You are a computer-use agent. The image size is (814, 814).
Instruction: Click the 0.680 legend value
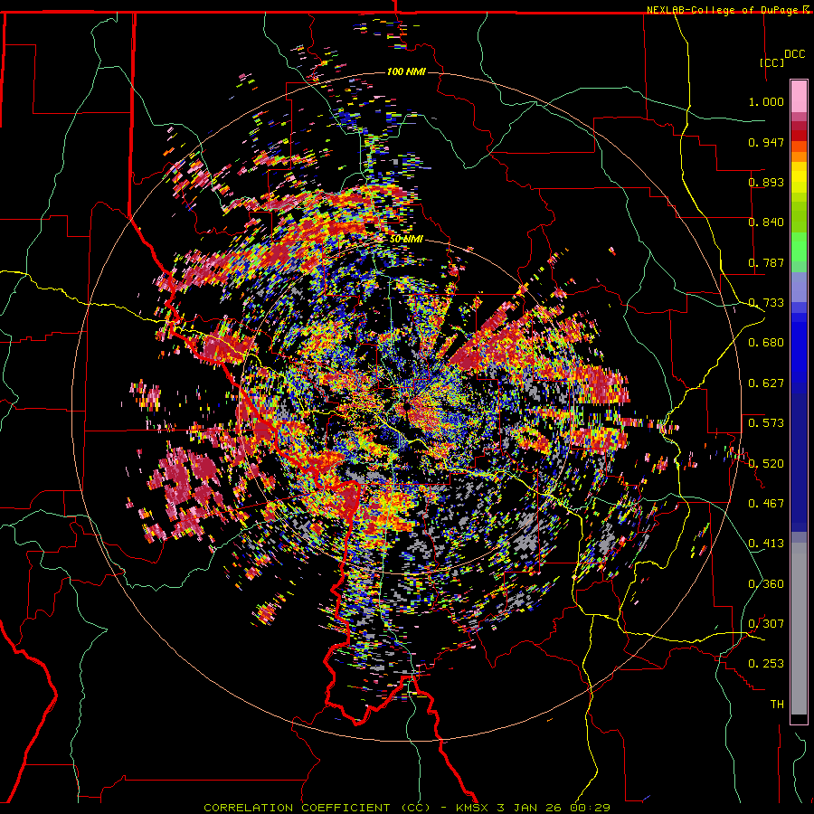point(766,343)
